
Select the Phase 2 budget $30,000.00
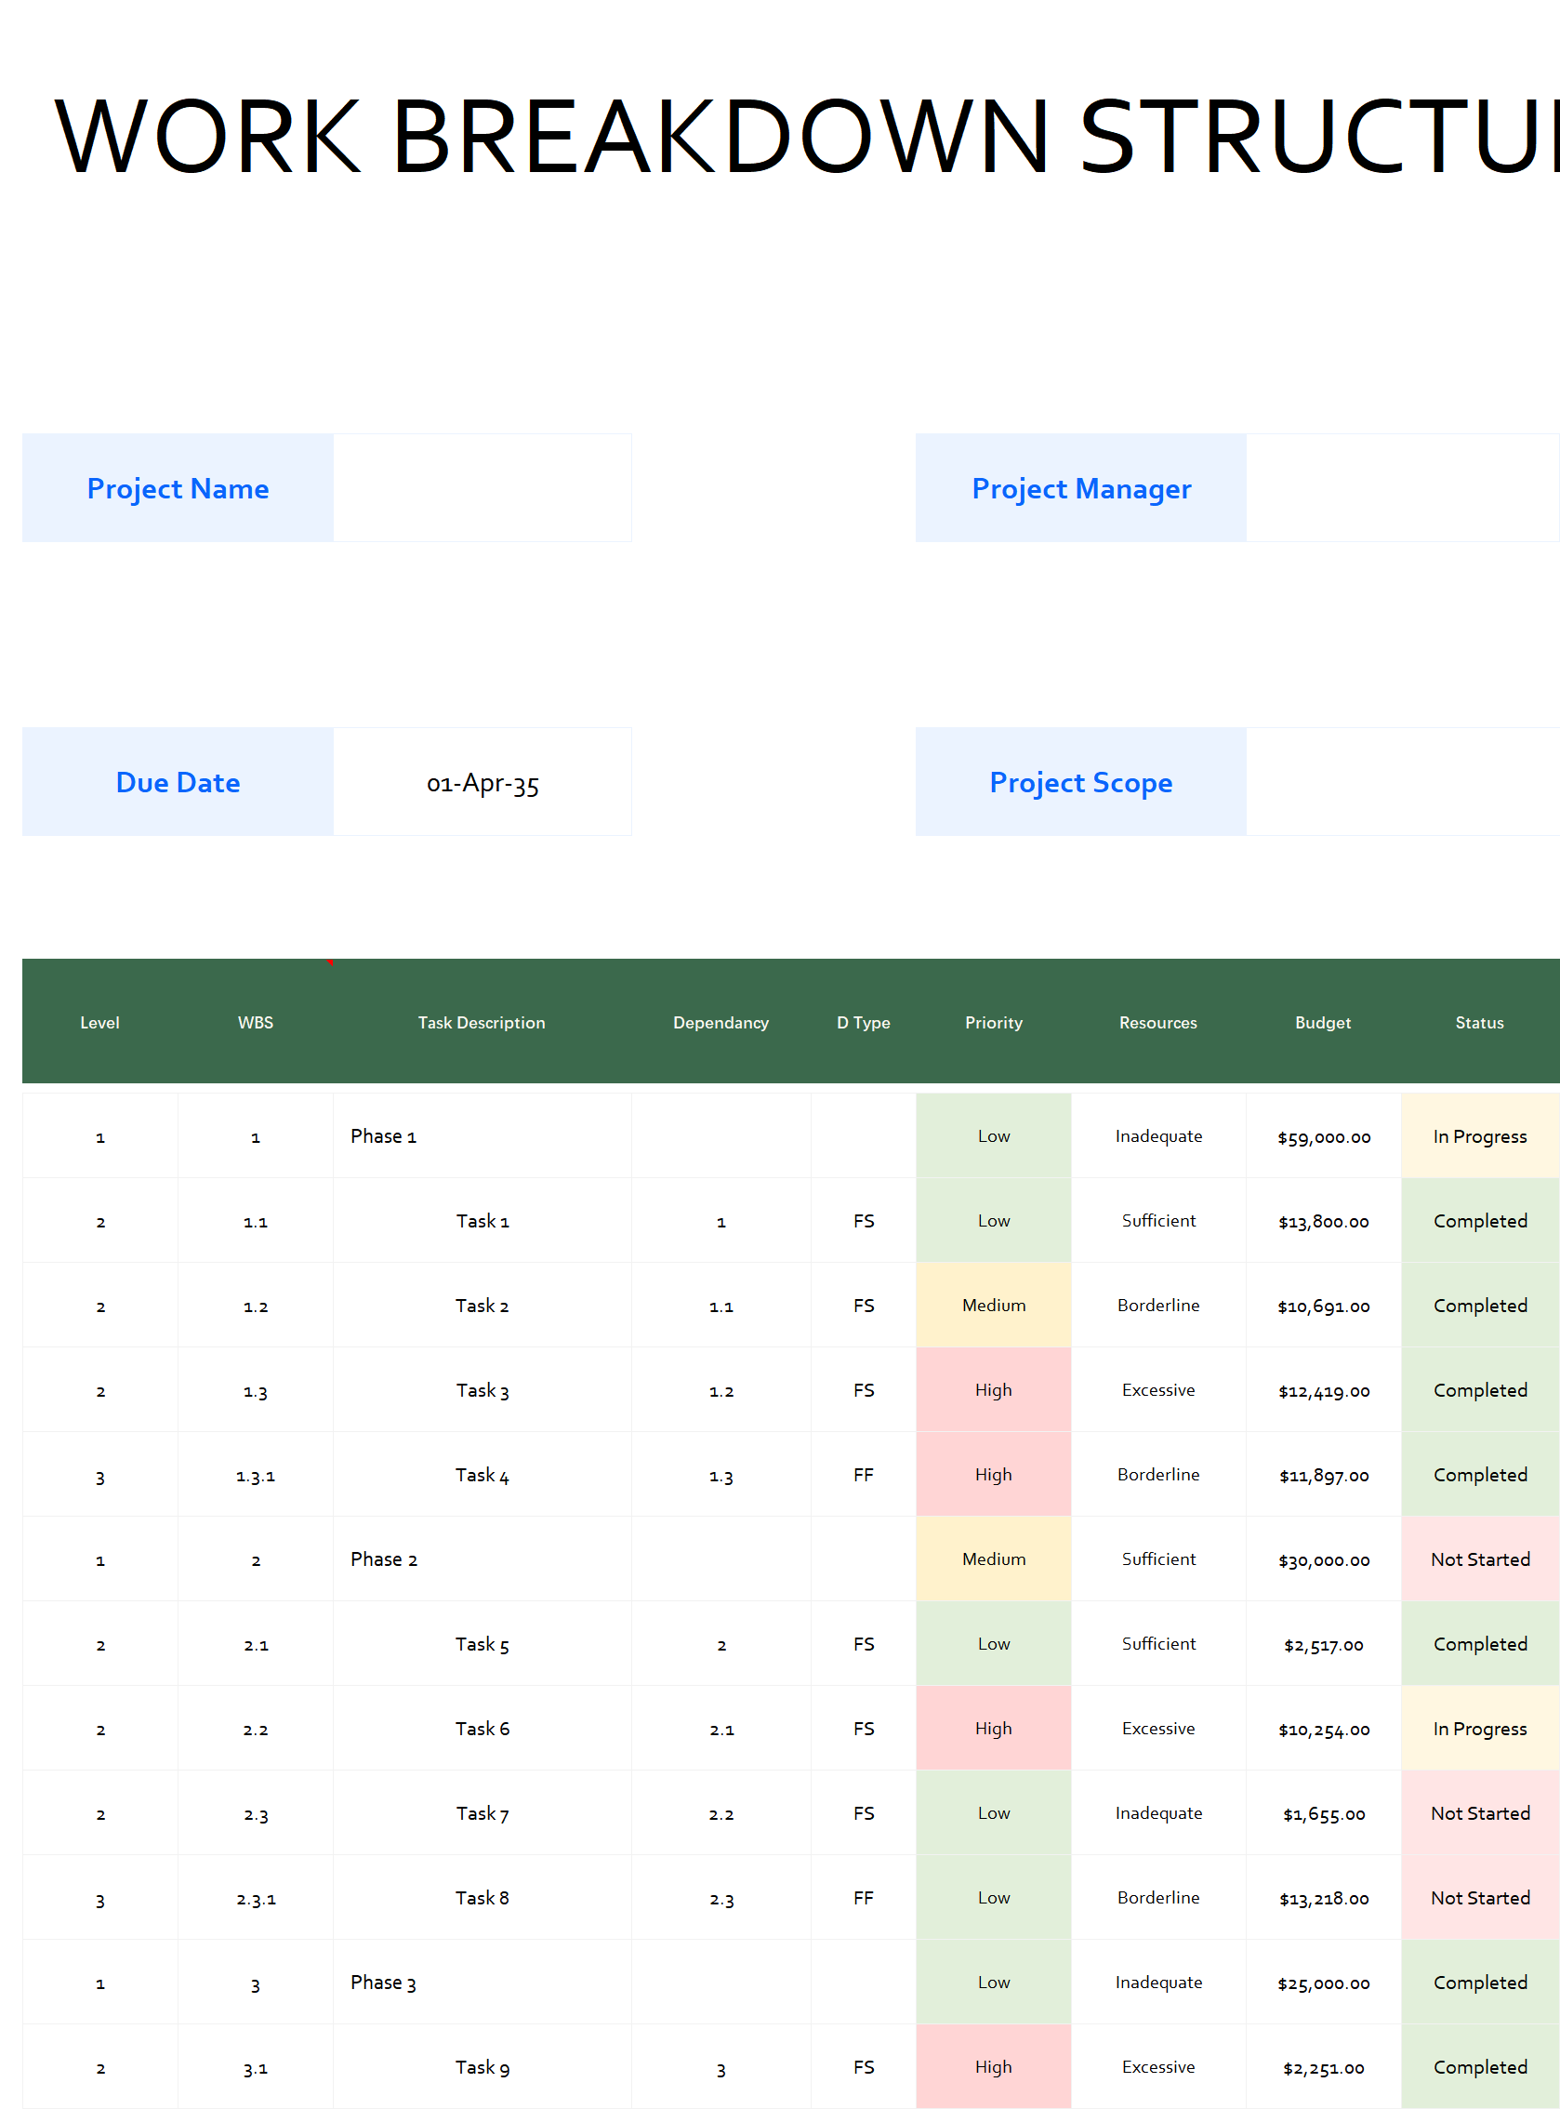point(1324,1559)
